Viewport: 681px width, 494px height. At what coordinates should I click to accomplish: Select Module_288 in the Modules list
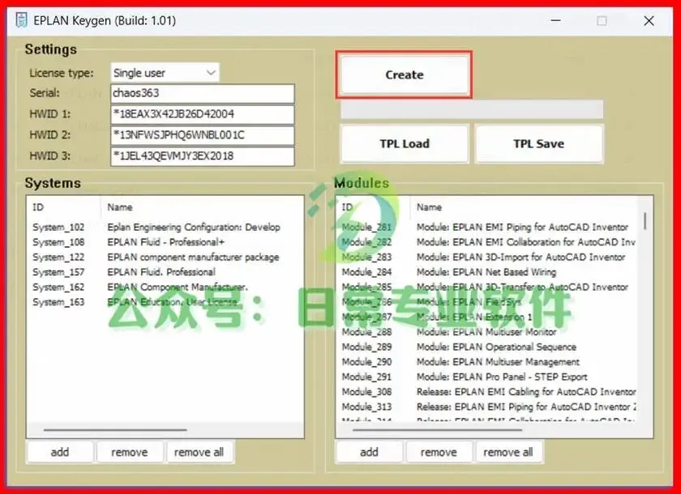pos(366,332)
